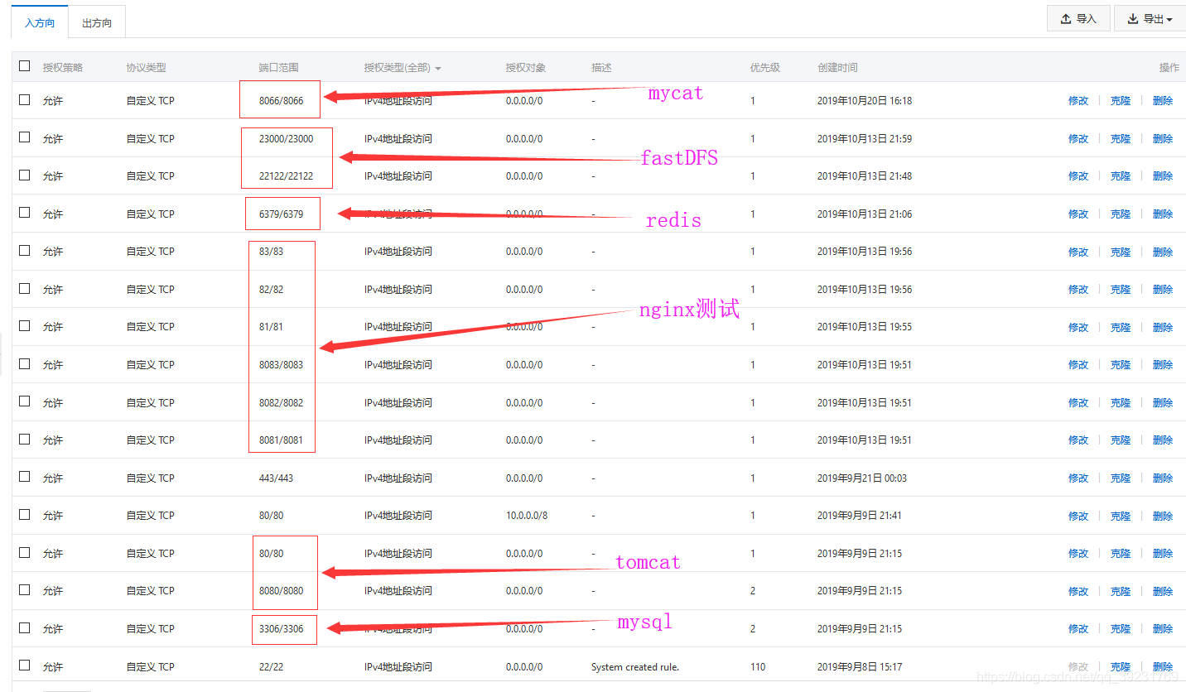This screenshot has width=1186, height=692.
Task: Click the 端口范围 column header
Action: pos(278,68)
